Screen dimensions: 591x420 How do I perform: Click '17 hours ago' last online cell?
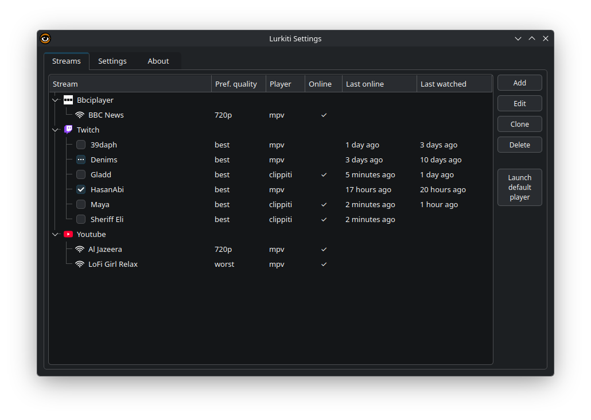368,190
